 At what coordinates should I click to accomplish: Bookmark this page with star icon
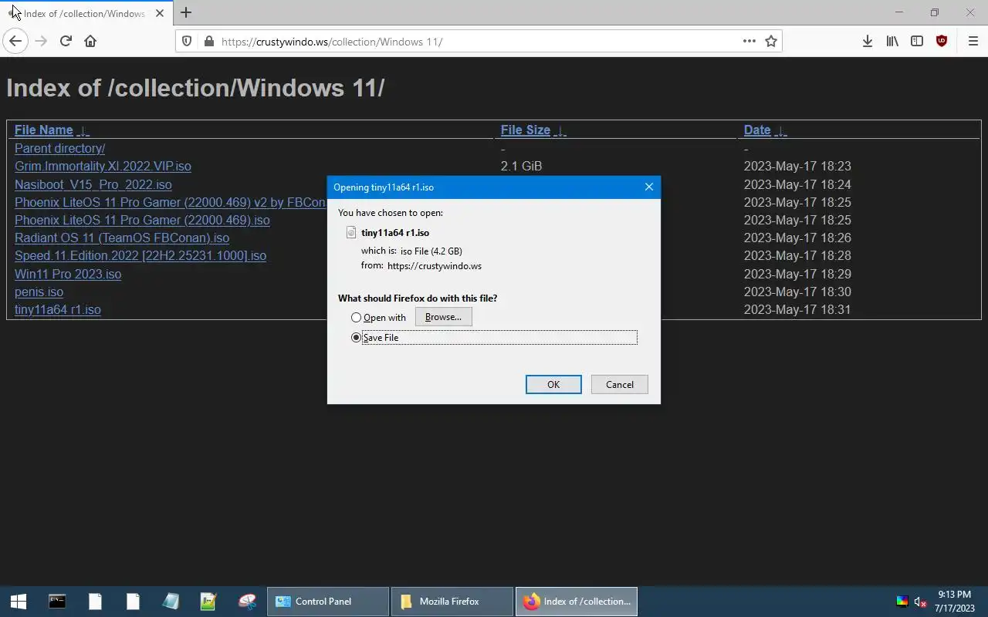pos(770,42)
